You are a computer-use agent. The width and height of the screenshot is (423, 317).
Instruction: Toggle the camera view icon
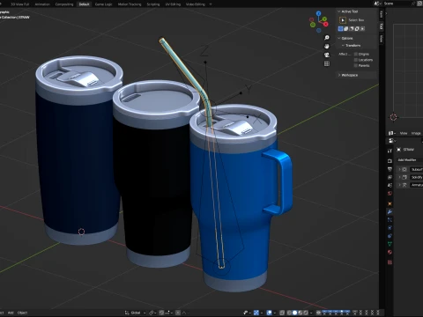pyautogui.click(x=326, y=55)
